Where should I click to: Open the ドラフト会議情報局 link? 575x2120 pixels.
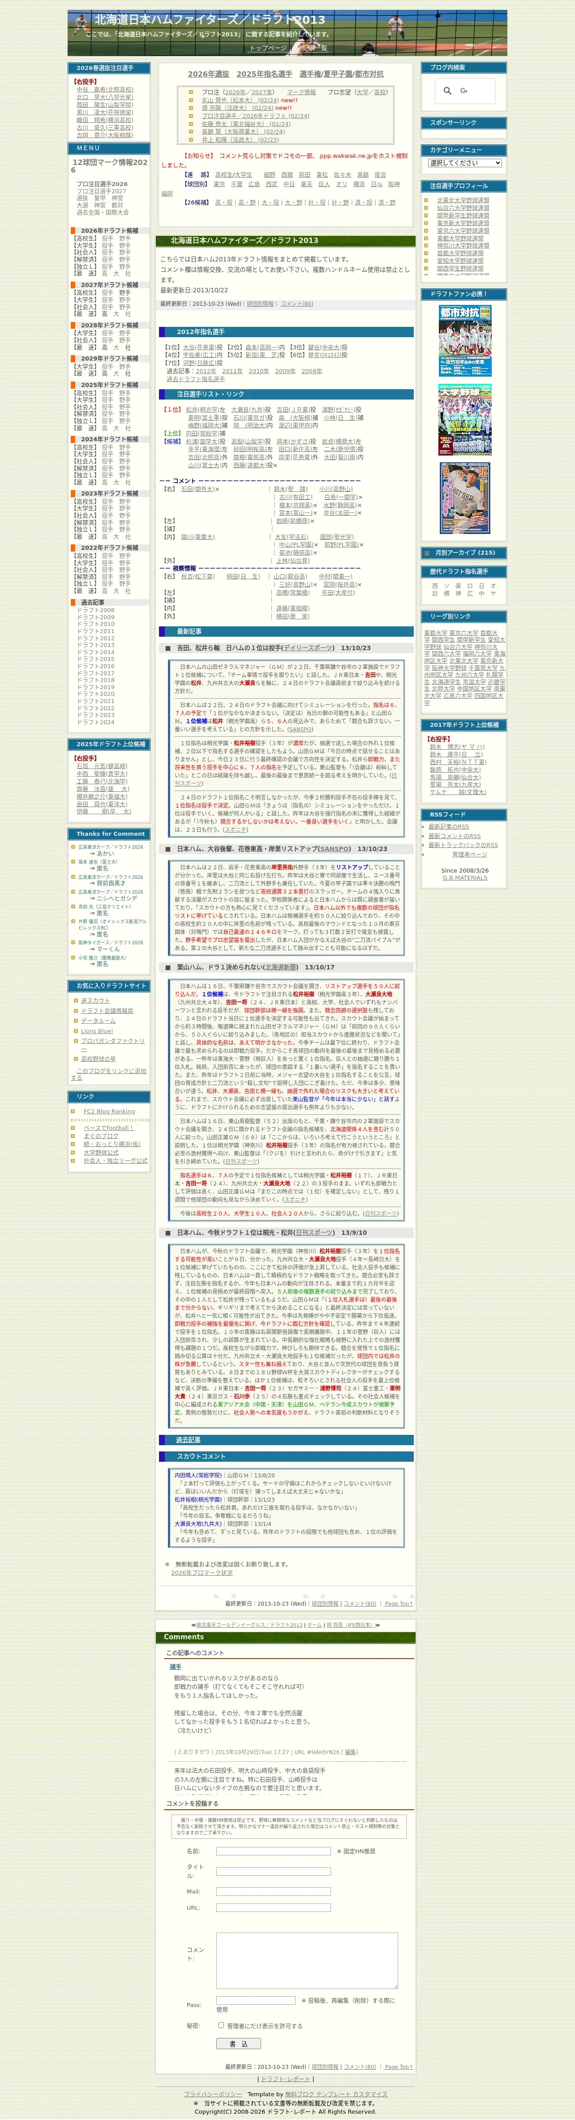pos(107,1011)
